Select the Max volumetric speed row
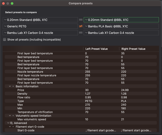The height and width of the screenshot is (135, 162). (81, 119)
